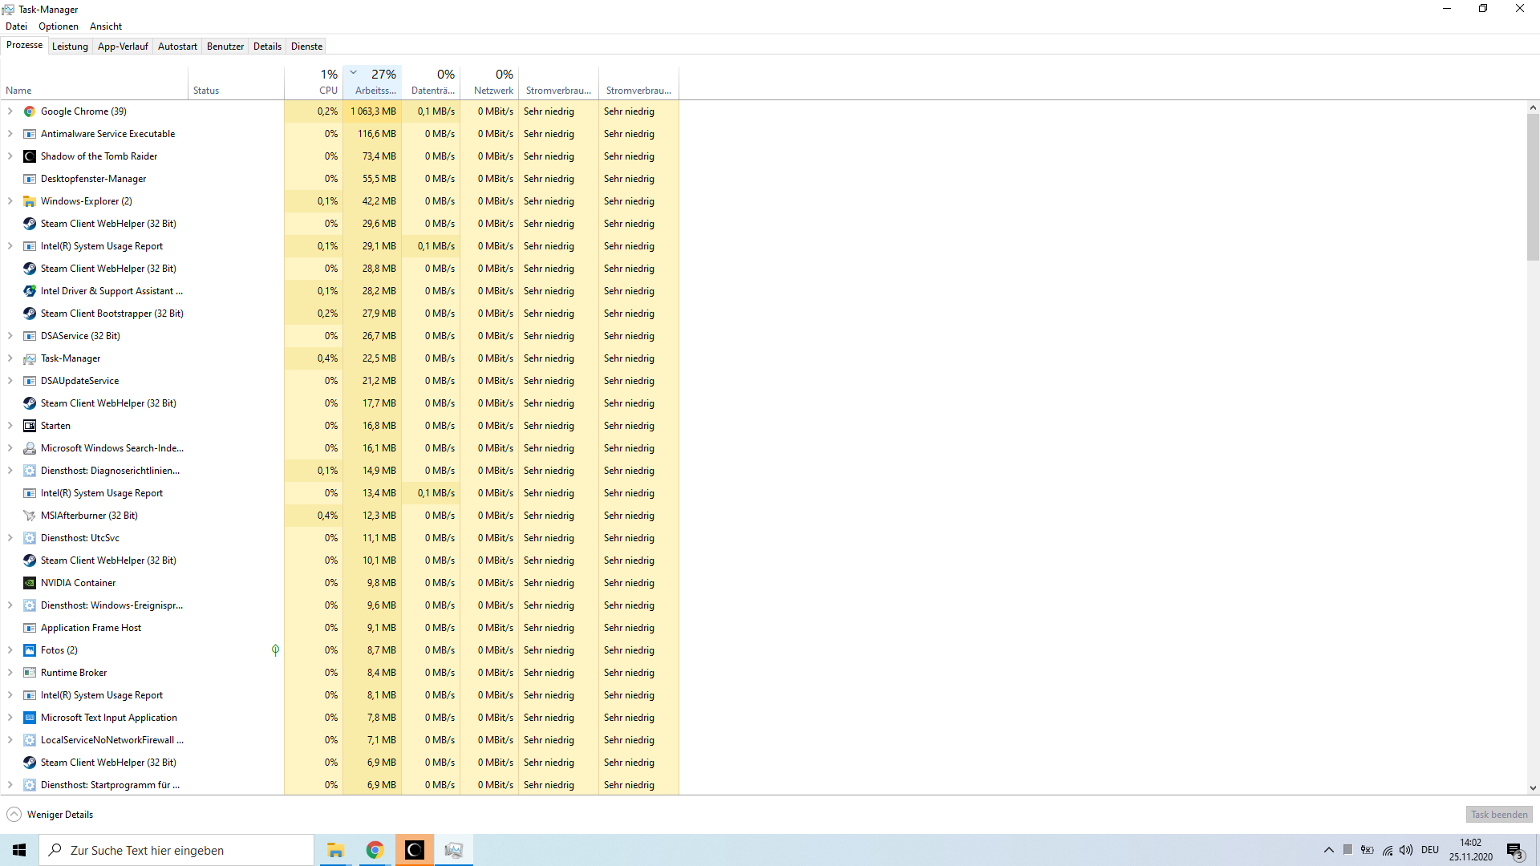Expand the Task-Manager process row
The image size is (1540, 866).
(10, 358)
